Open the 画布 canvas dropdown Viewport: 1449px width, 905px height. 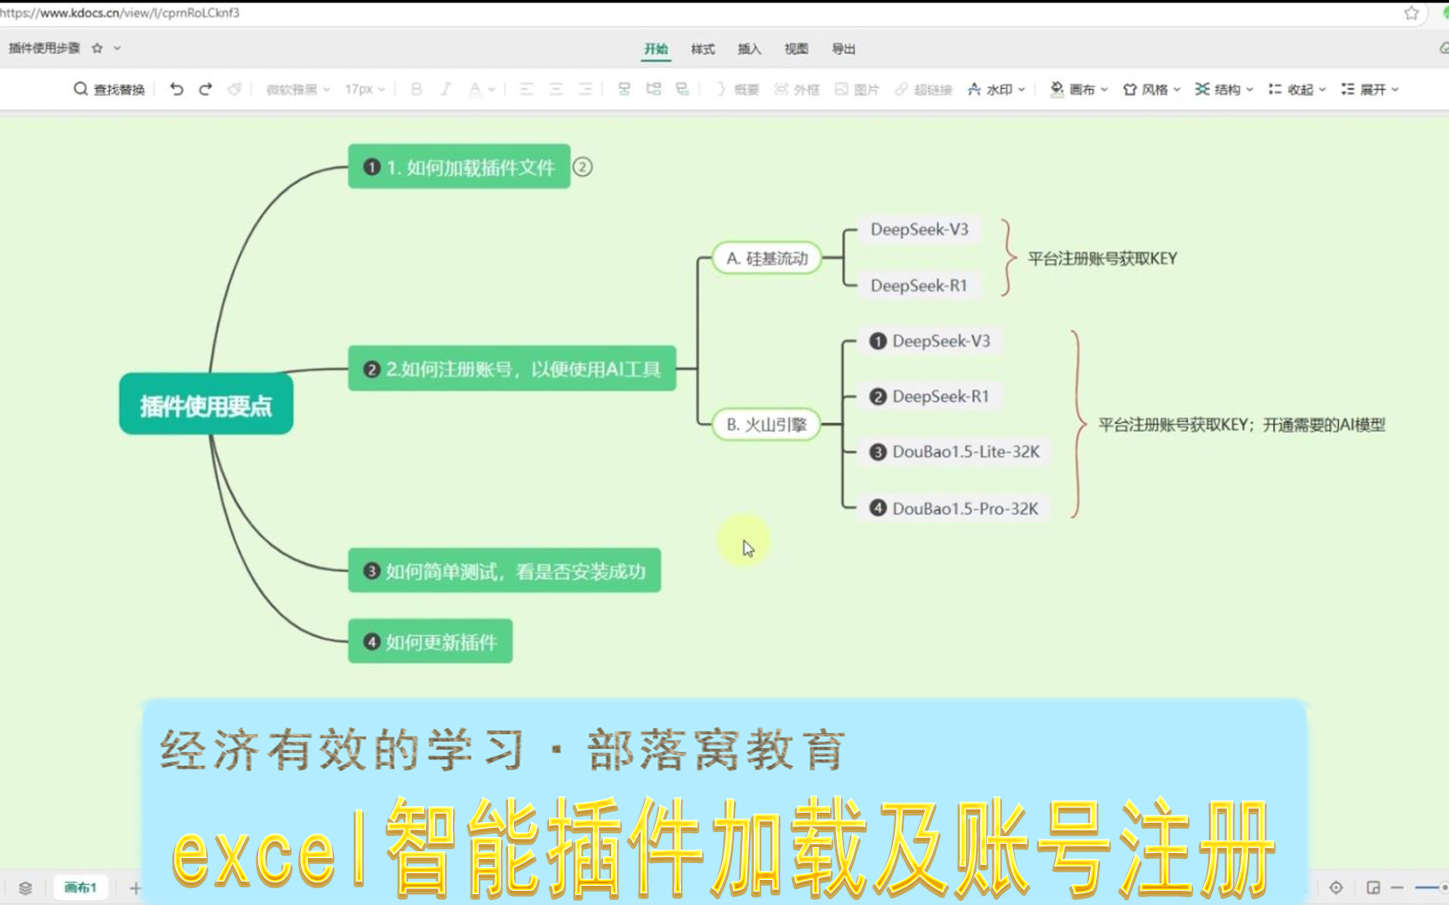tap(1079, 89)
